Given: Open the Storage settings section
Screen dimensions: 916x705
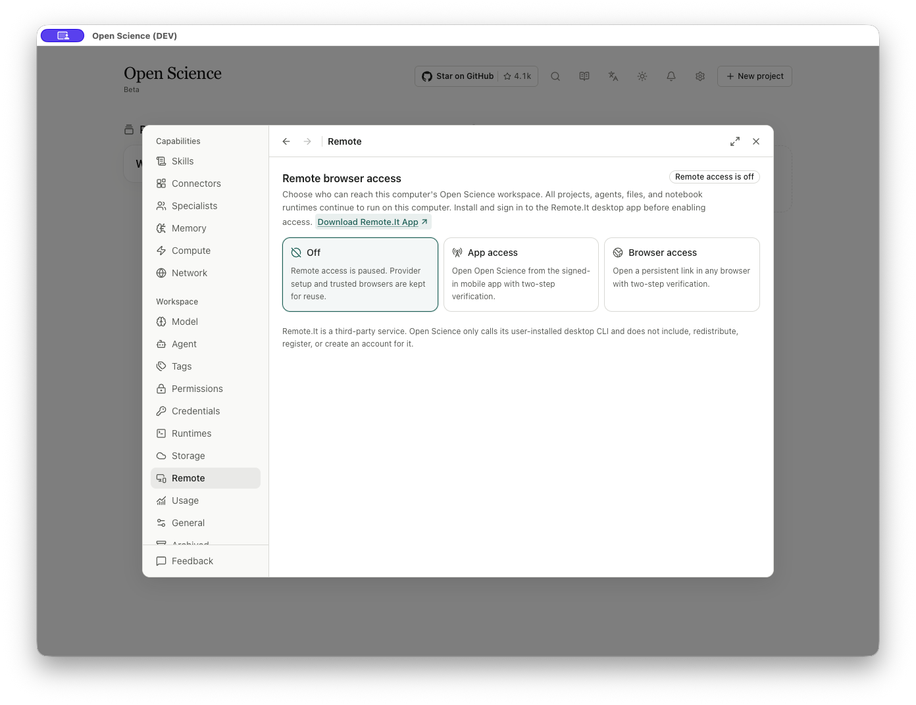Looking at the screenshot, I should [205, 456].
